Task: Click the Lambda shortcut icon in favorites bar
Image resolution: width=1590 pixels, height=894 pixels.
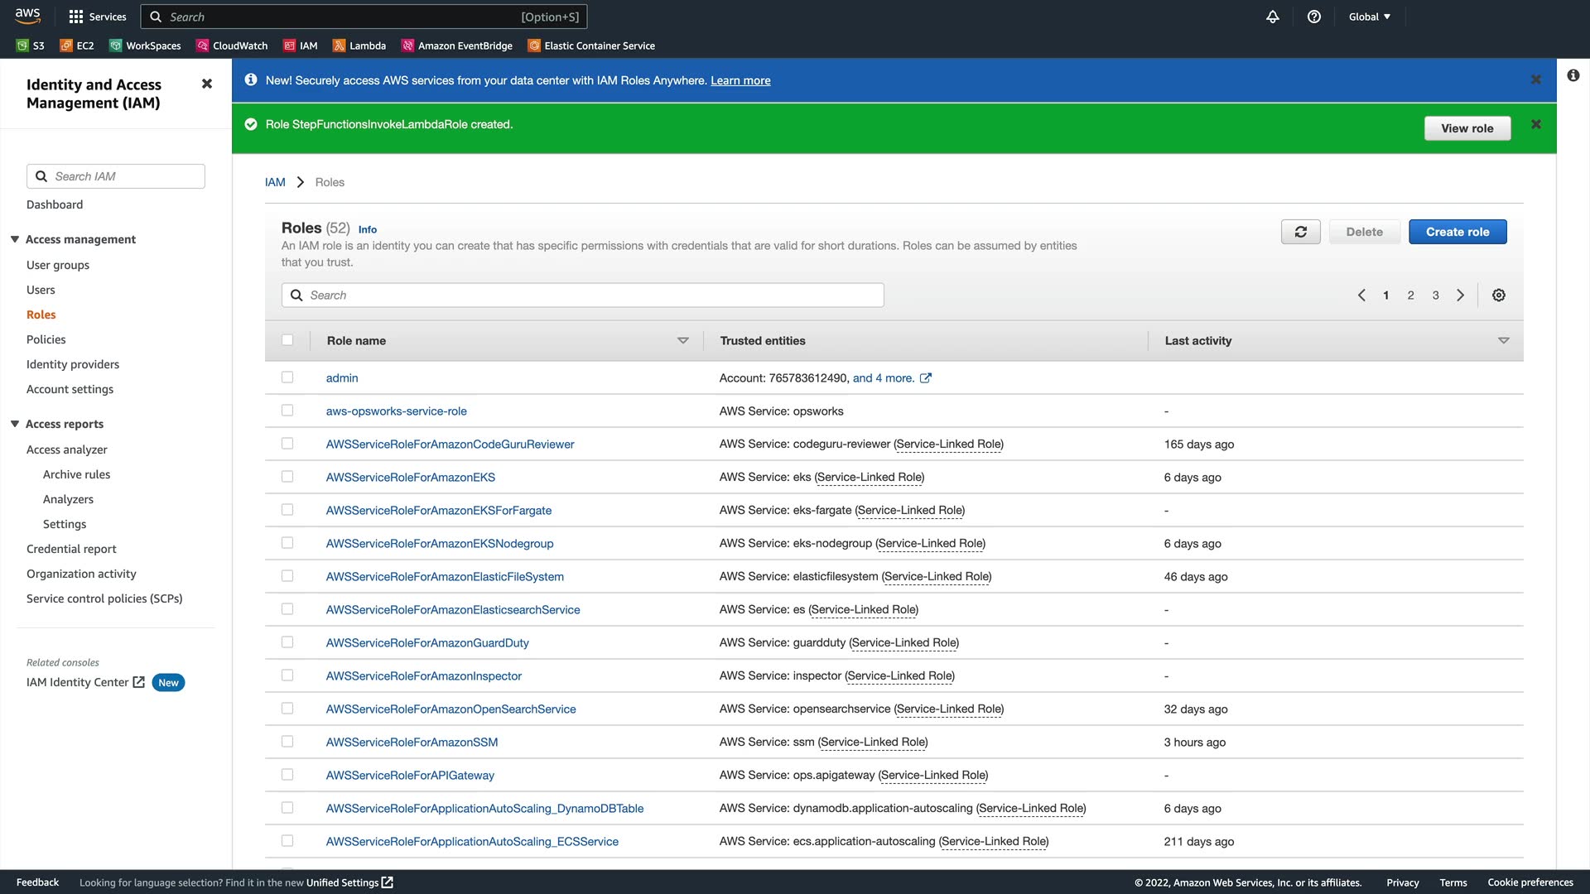Action: pyautogui.click(x=339, y=46)
